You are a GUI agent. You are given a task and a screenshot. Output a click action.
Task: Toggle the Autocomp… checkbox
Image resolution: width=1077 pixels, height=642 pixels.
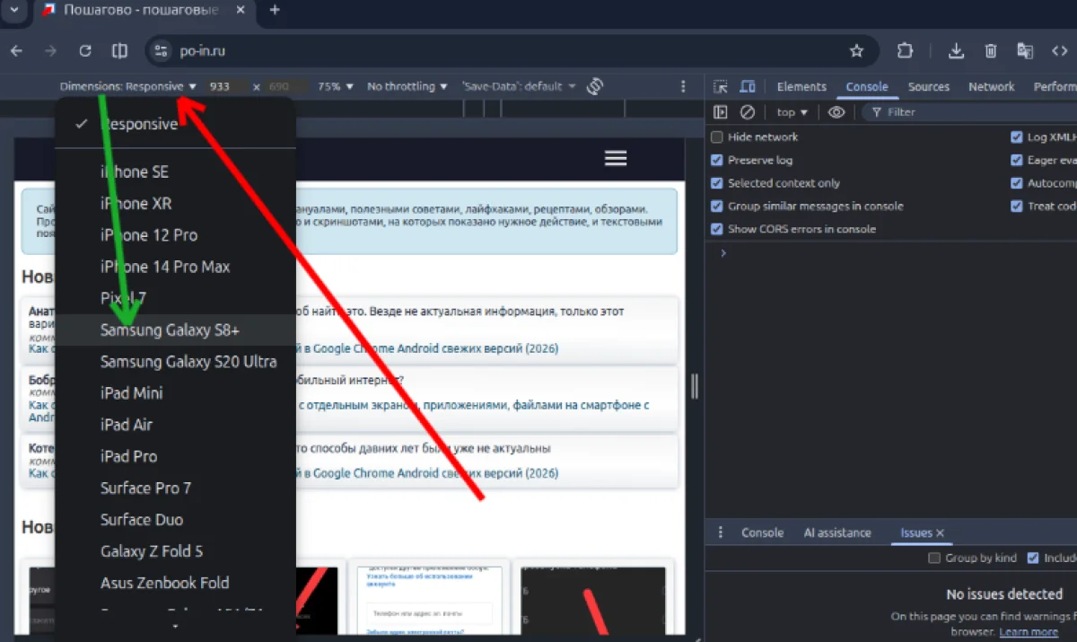1016,183
